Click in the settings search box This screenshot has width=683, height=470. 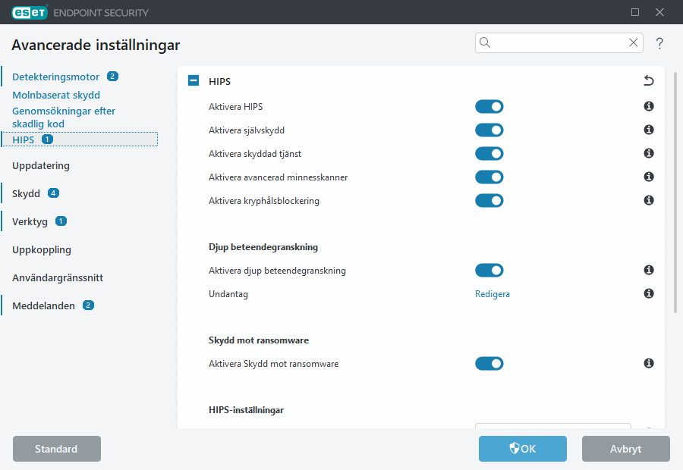point(558,43)
